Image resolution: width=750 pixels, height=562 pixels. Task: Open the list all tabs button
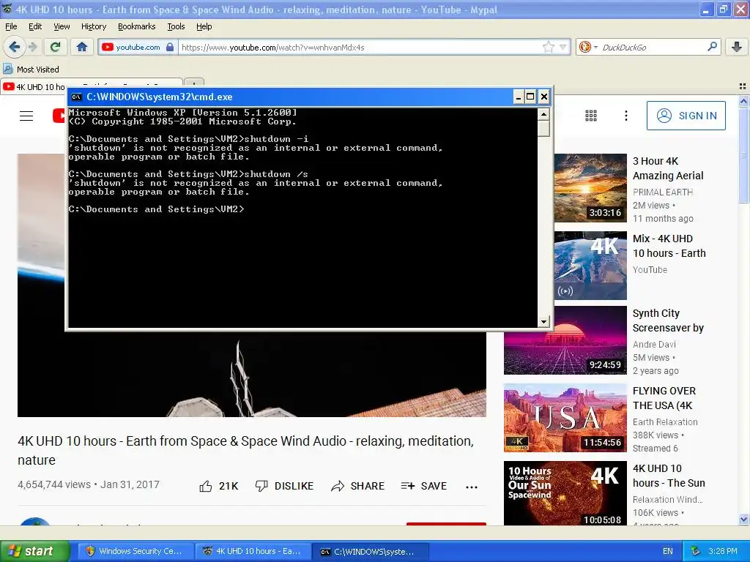point(743,86)
